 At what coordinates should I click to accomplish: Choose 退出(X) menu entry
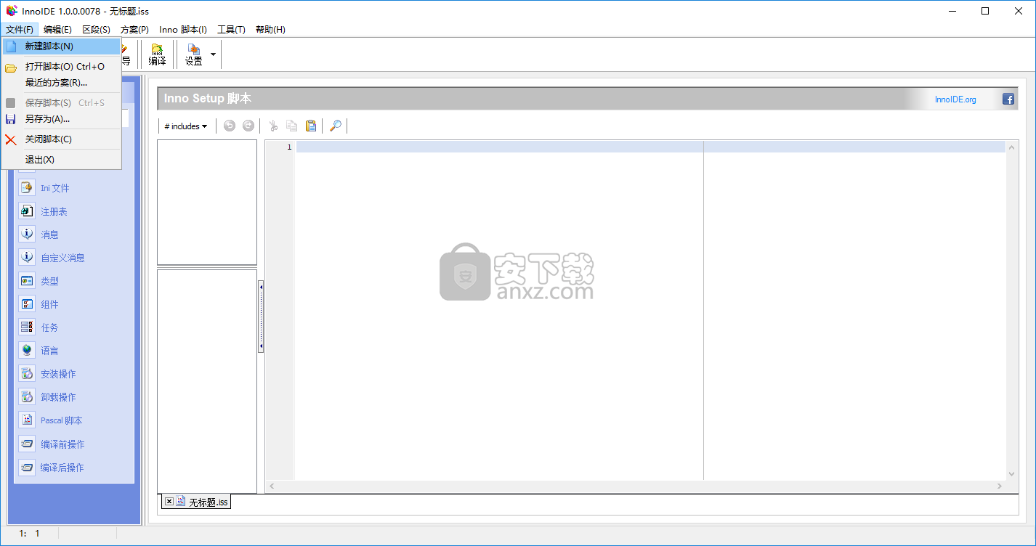(x=62, y=160)
